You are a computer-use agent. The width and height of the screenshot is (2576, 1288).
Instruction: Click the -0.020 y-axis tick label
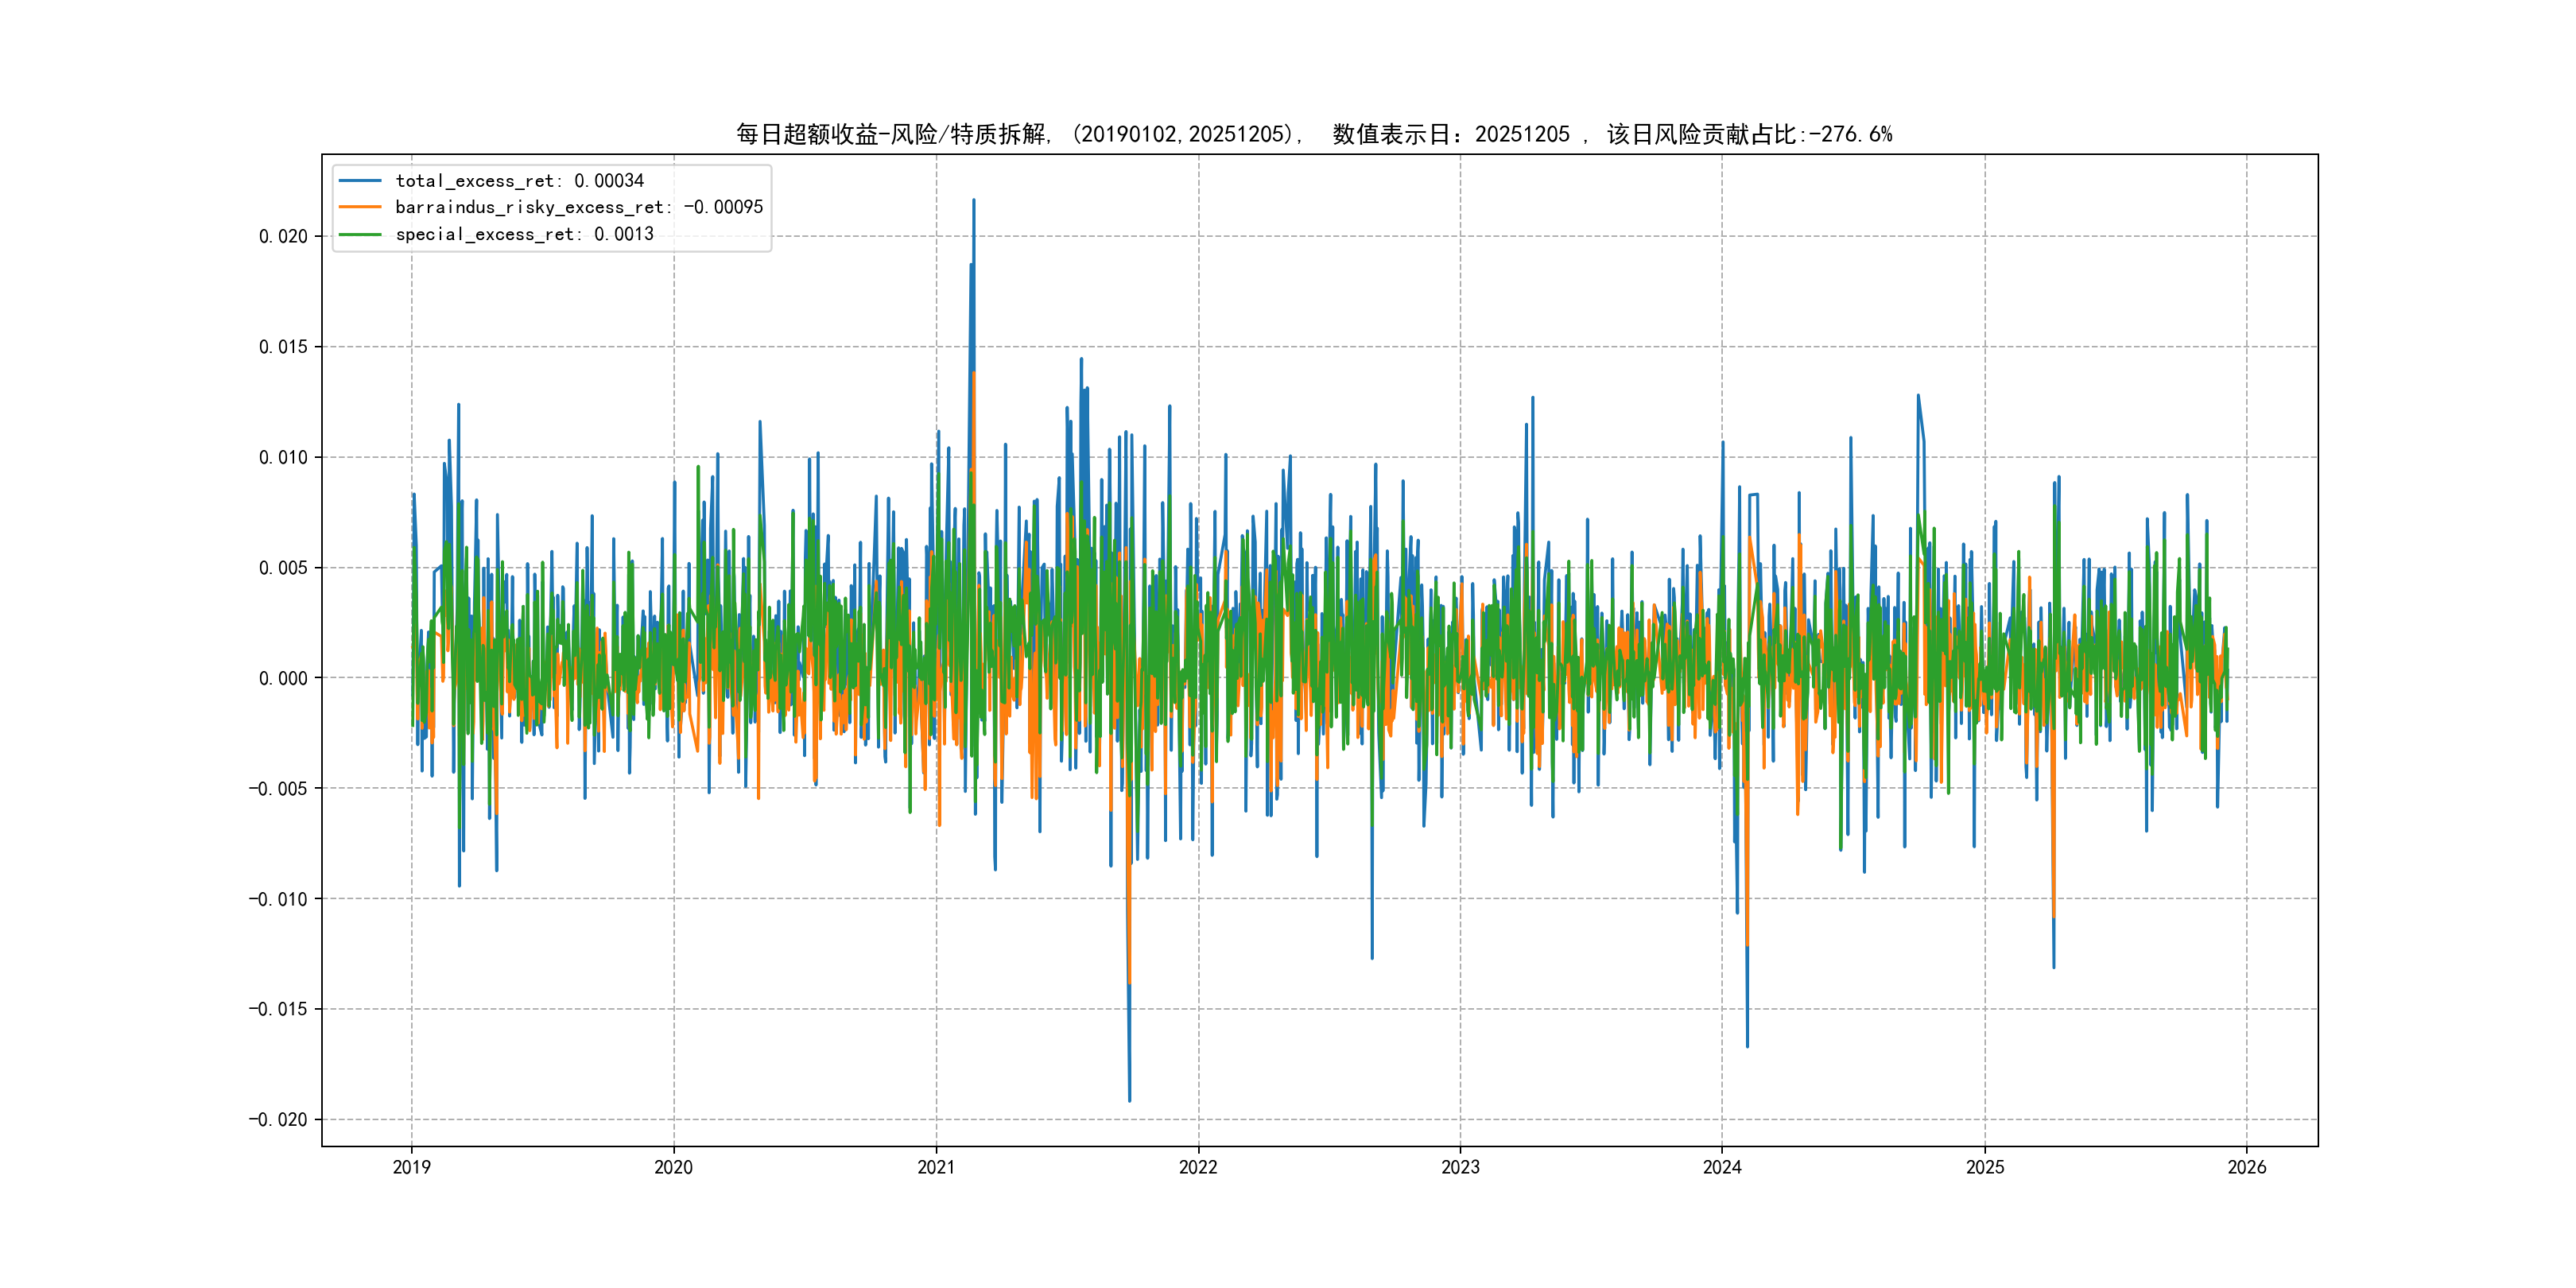tap(278, 1120)
